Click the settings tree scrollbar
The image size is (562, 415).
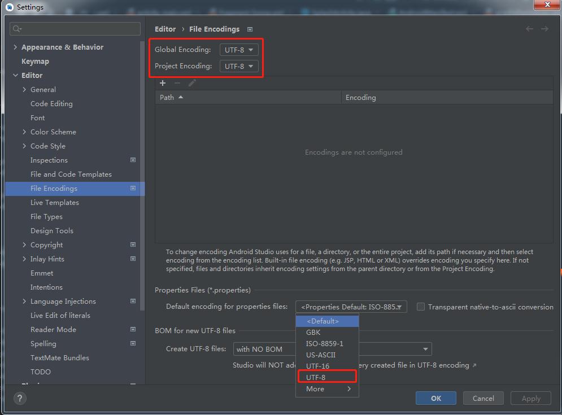(142, 176)
